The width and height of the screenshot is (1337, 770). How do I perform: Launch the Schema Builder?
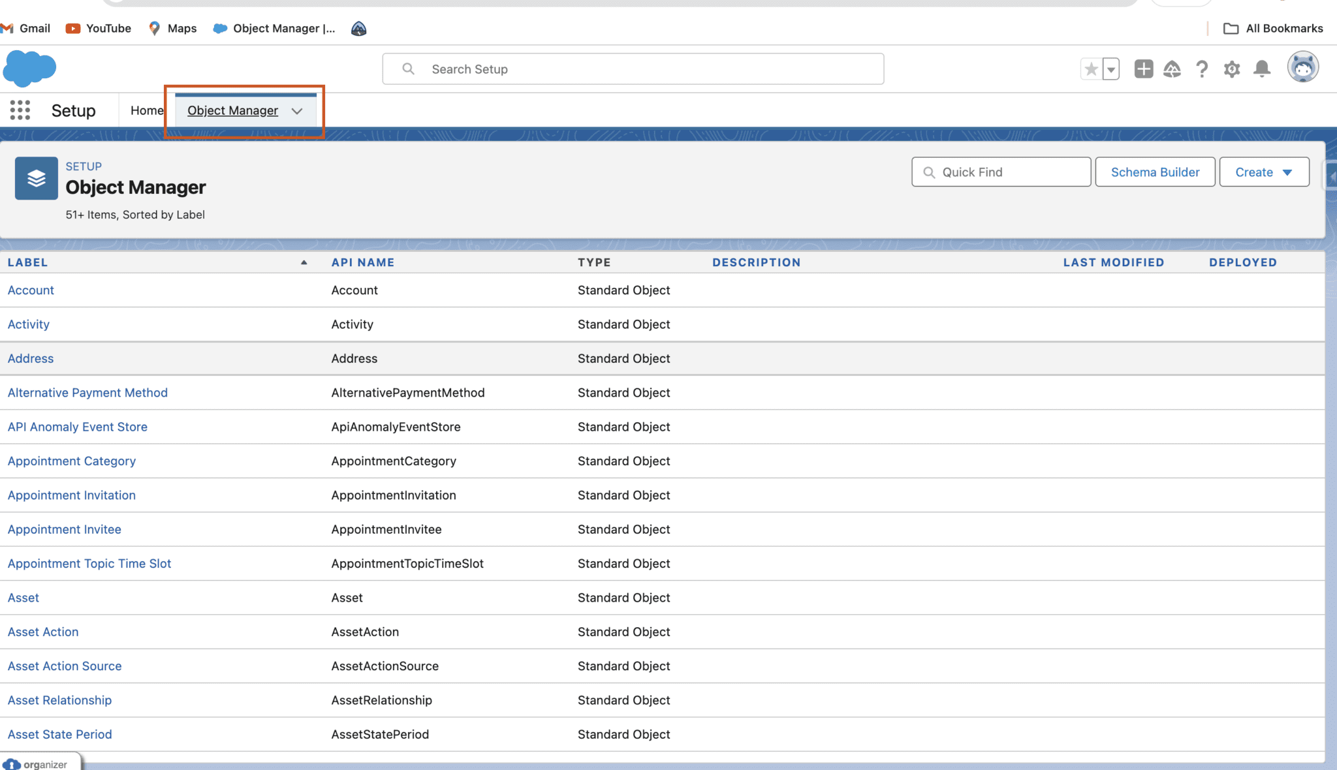click(1155, 172)
